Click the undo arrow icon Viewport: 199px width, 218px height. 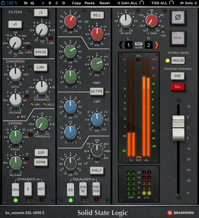click(26, 3)
